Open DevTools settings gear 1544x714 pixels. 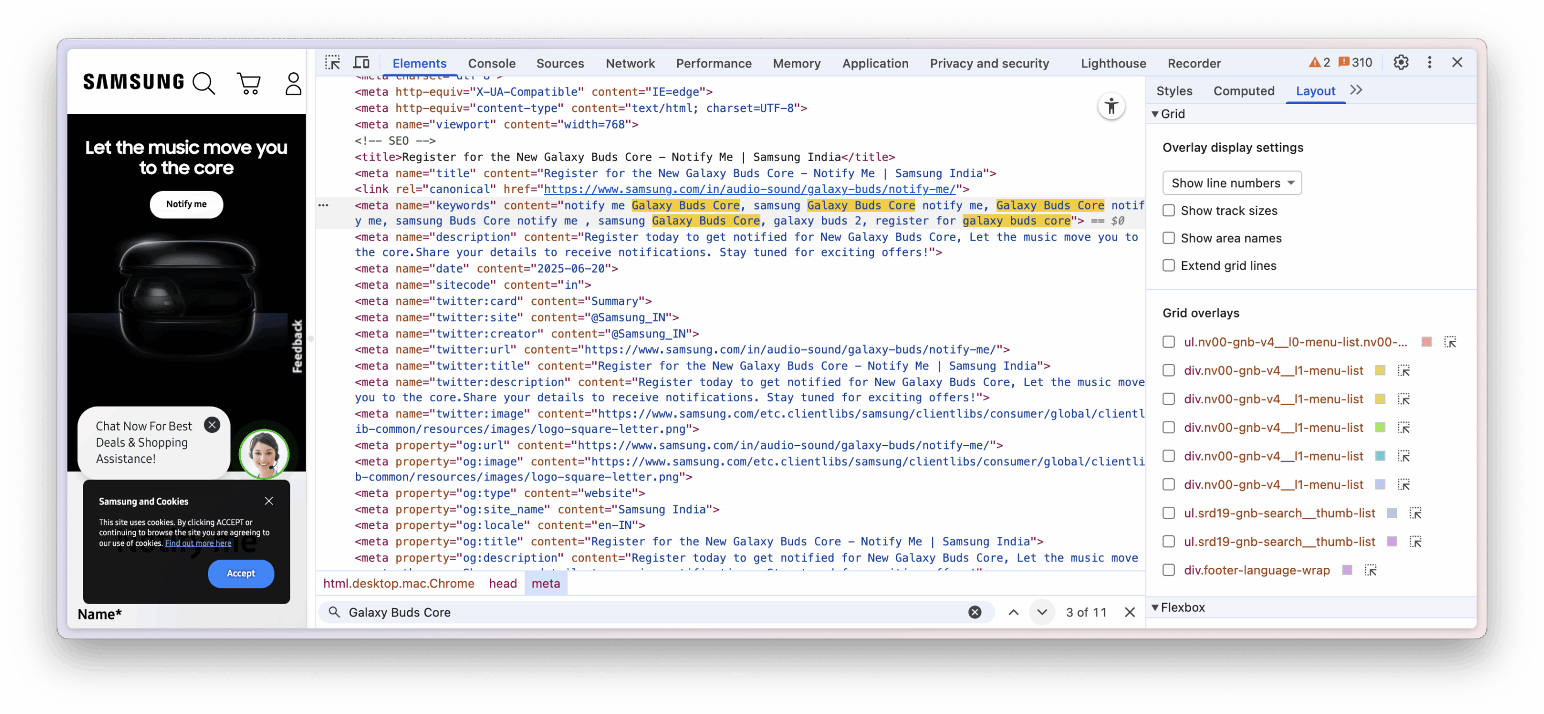tap(1400, 62)
